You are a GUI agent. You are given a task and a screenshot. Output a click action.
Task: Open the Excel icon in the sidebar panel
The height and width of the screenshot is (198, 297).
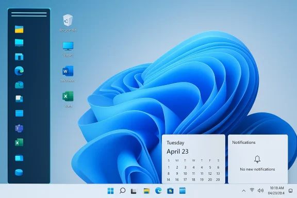(19, 142)
